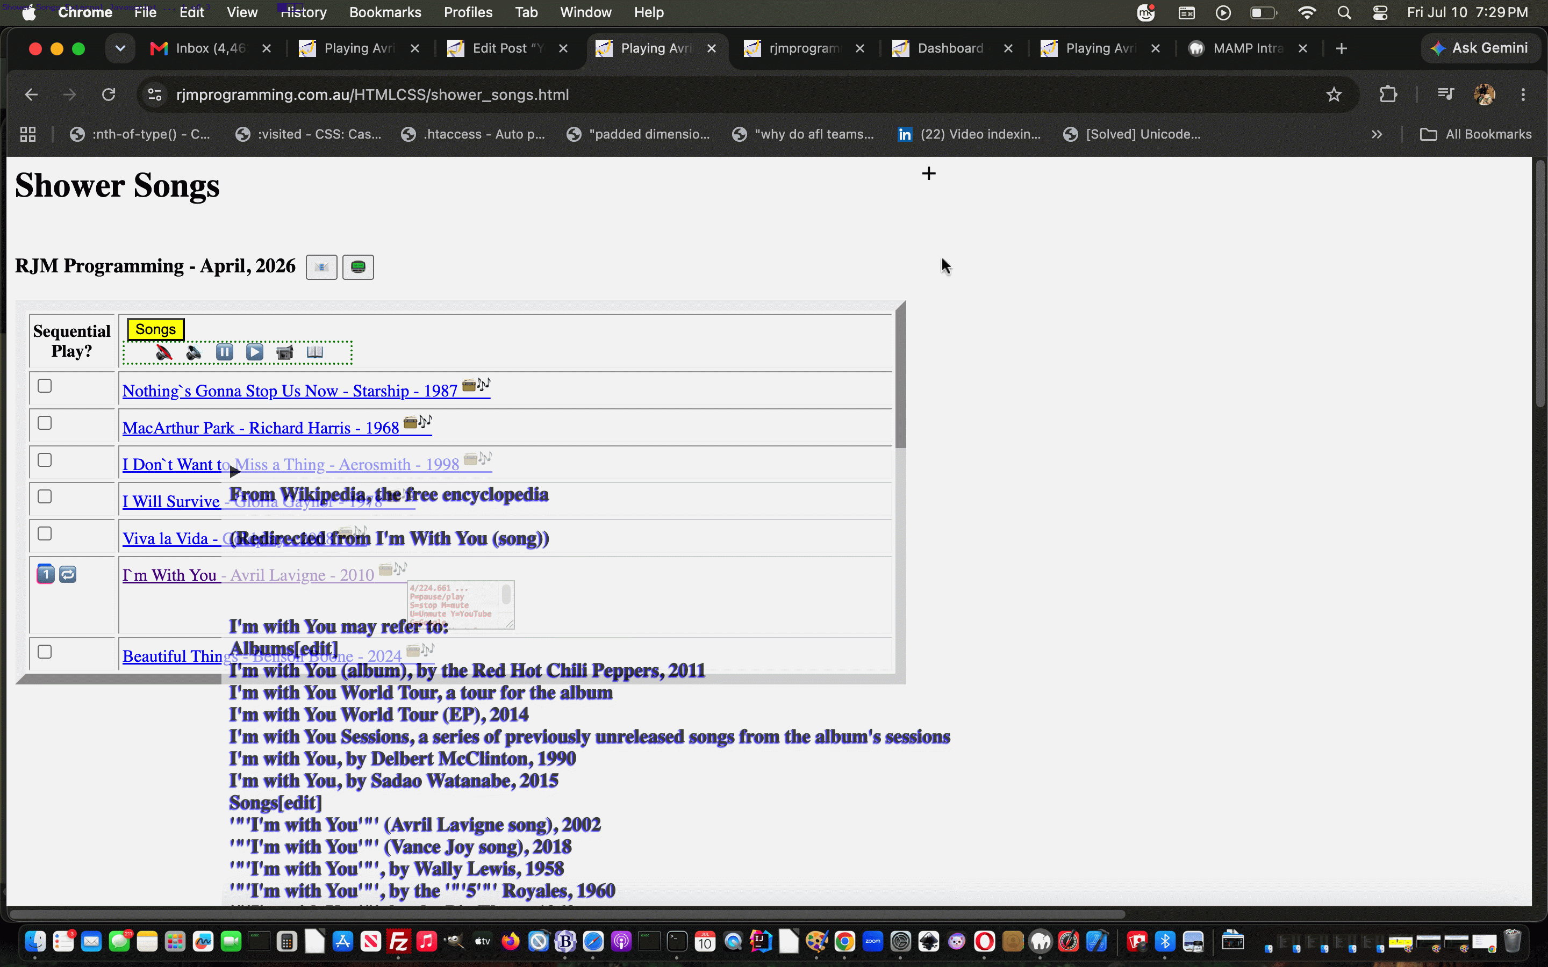
Task: Tick the MacArthur Park checkbox
Action: click(x=44, y=423)
